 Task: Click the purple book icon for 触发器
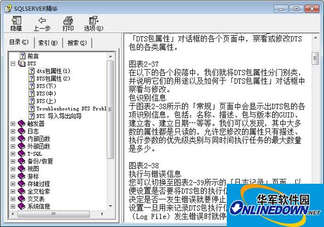tap(22, 123)
